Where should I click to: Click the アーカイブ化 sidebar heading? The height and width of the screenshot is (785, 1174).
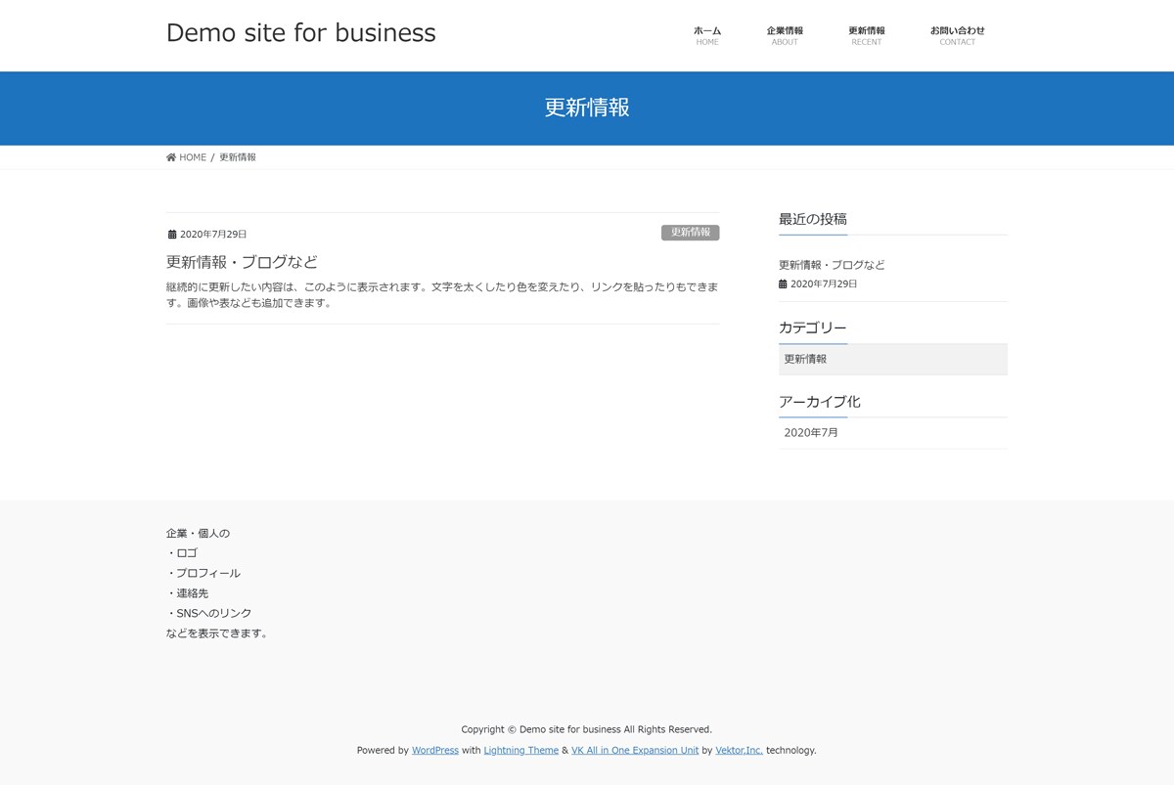[x=820, y=402]
